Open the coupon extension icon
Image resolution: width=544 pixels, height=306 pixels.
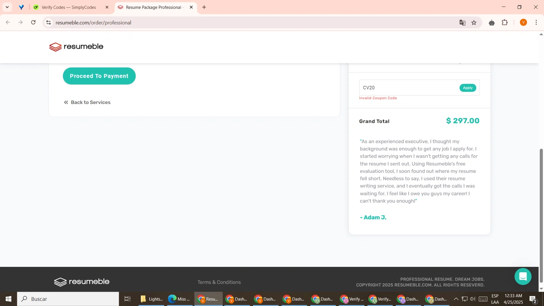point(492,22)
